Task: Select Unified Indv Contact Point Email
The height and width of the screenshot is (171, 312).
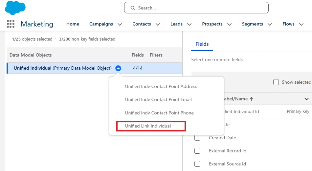Action: (158, 99)
